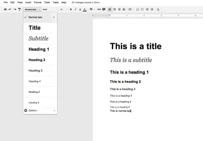Viewport: 203px width, 141px height.
Task: Click the 'This is a title' text in document
Action: tap(136, 46)
